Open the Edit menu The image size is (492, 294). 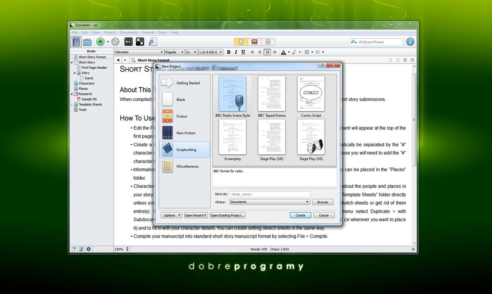[x=85, y=33]
